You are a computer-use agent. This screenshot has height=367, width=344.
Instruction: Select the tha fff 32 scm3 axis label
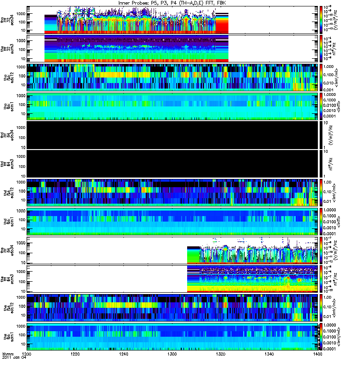[x=7, y=49]
